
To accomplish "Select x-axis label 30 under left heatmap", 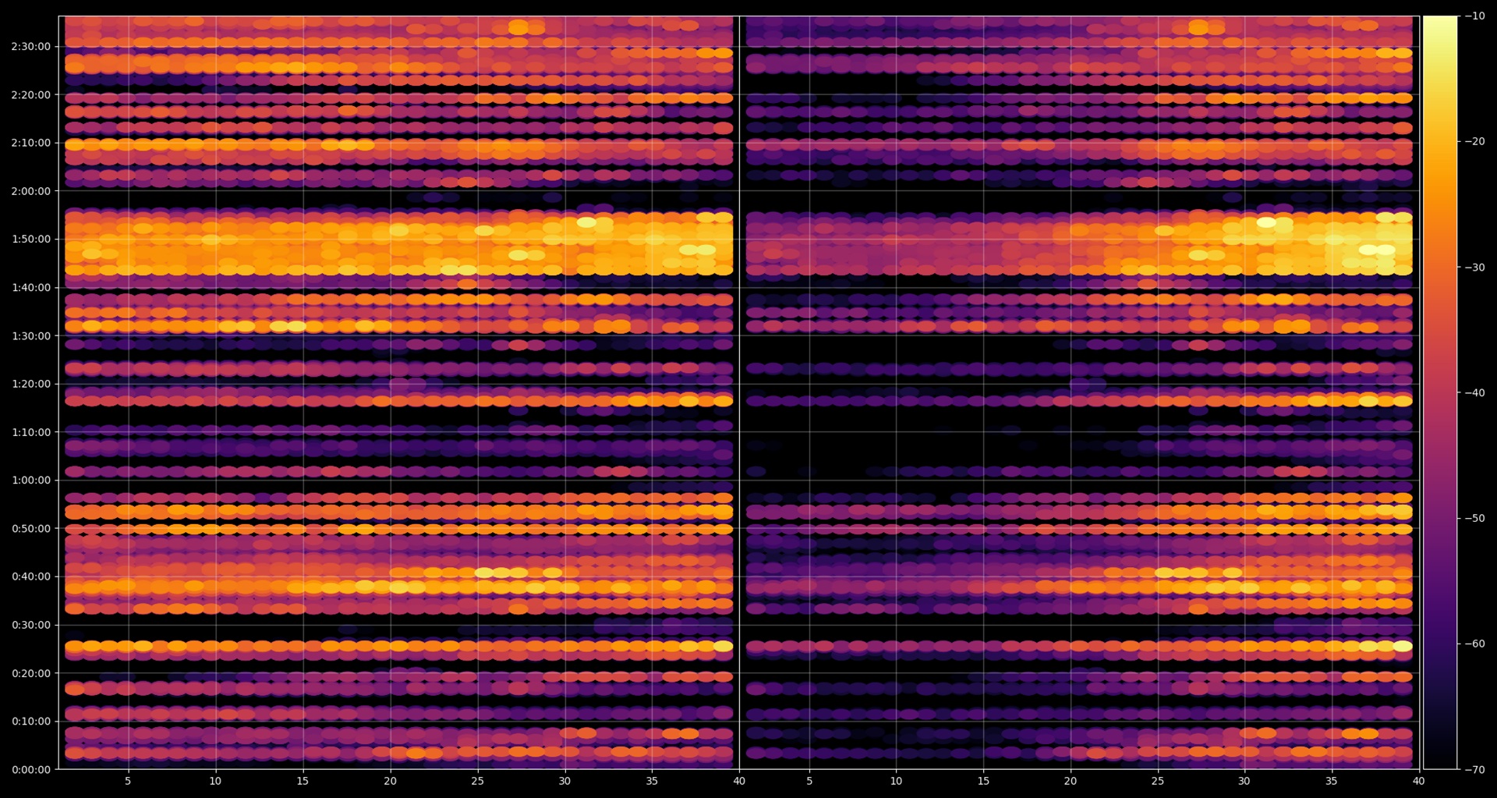I will [x=564, y=781].
